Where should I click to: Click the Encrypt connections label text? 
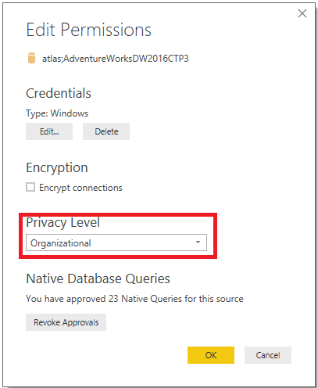click(80, 188)
